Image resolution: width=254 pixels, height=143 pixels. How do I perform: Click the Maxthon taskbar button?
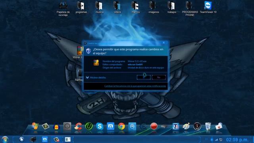click(45, 139)
